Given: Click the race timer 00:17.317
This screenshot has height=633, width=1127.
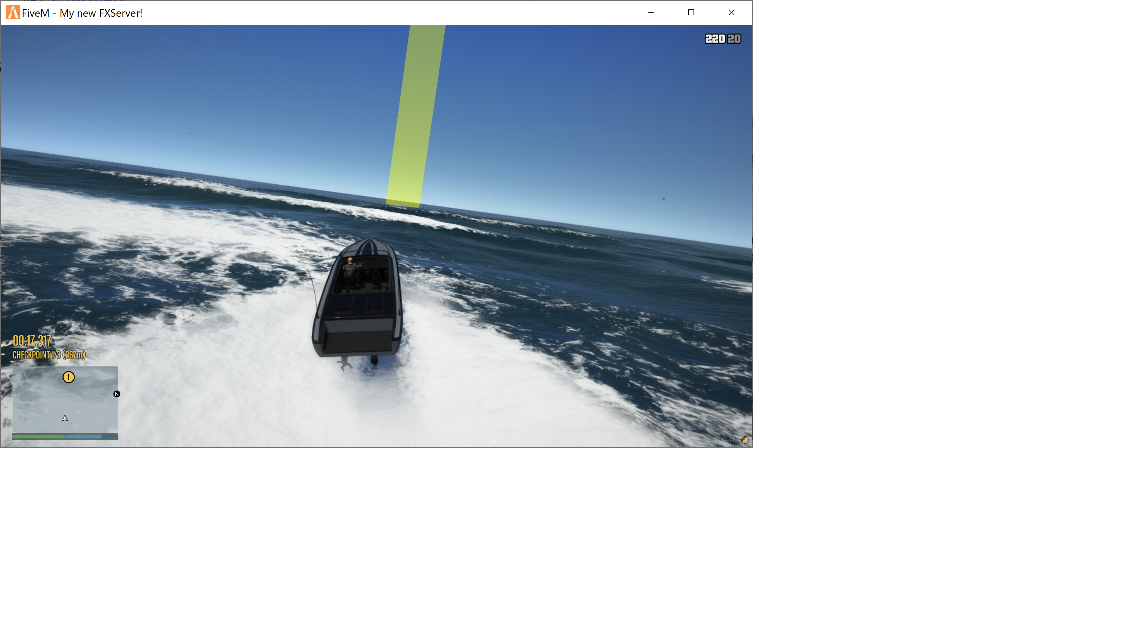Looking at the screenshot, I should click(32, 341).
